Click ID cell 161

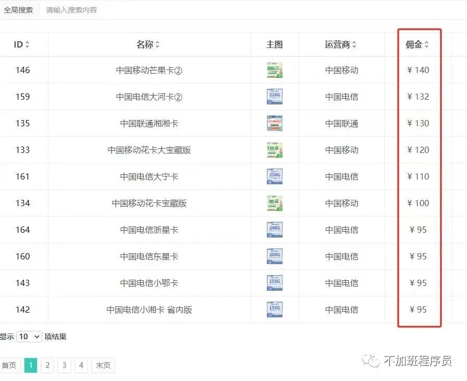22,176
